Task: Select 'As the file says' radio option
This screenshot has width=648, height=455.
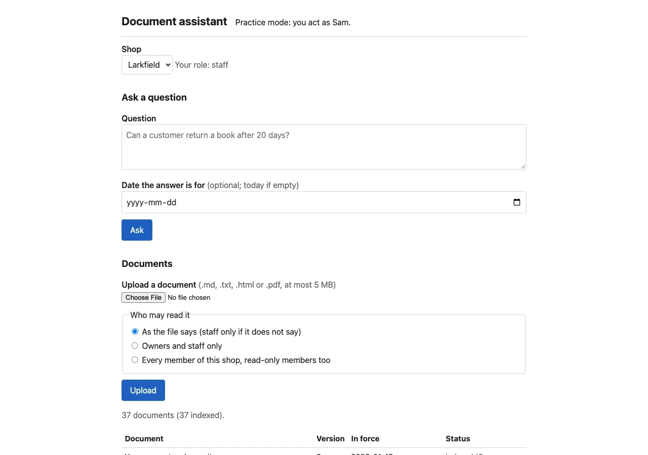Action: pyautogui.click(x=135, y=332)
